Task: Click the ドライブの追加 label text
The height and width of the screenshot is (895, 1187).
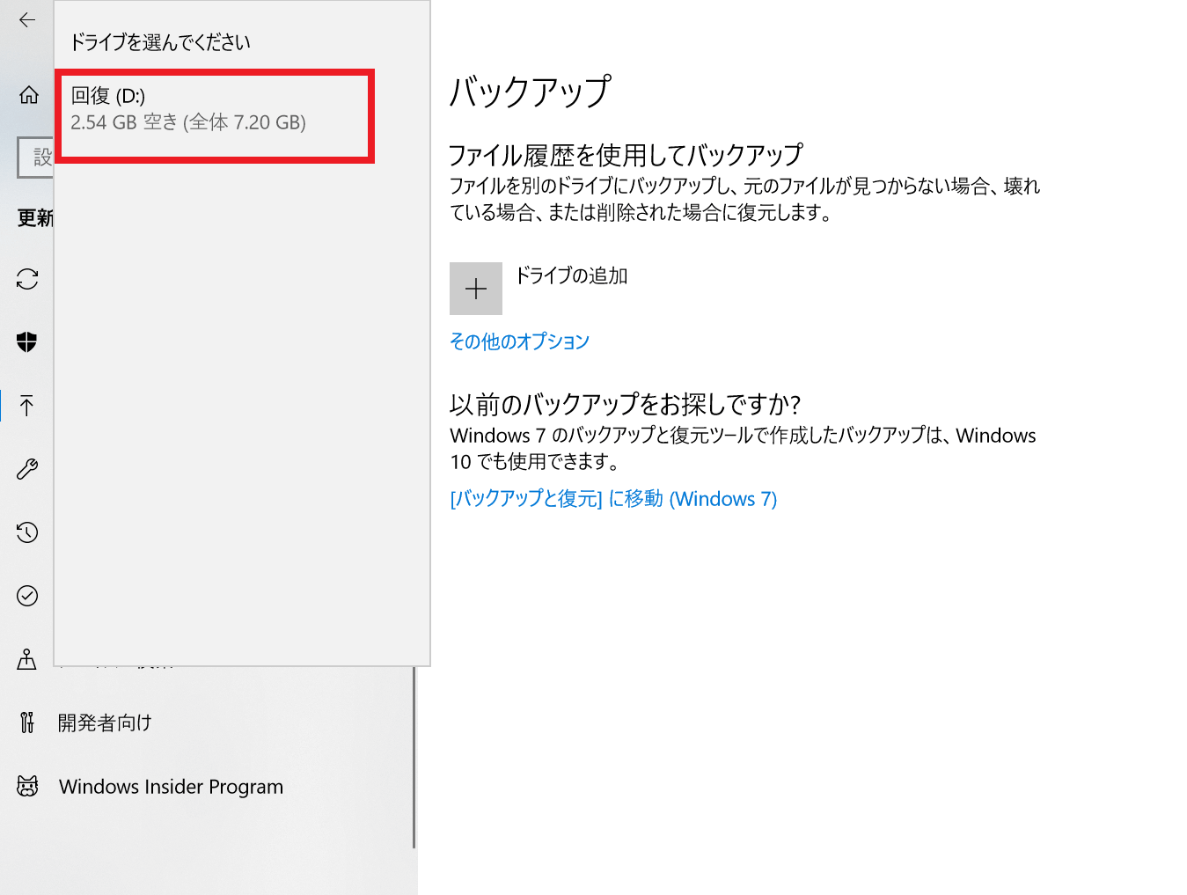Action: pos(571,275)
